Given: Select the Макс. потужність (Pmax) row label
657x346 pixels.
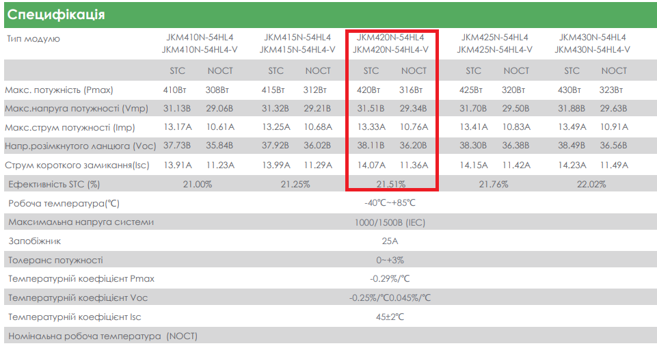Looking at the screenshot, I should tap(59, 90).
